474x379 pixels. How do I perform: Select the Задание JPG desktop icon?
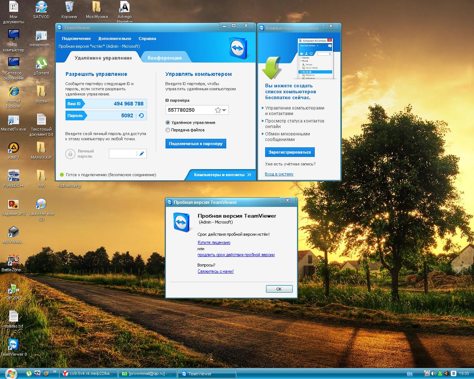[13, 207]
